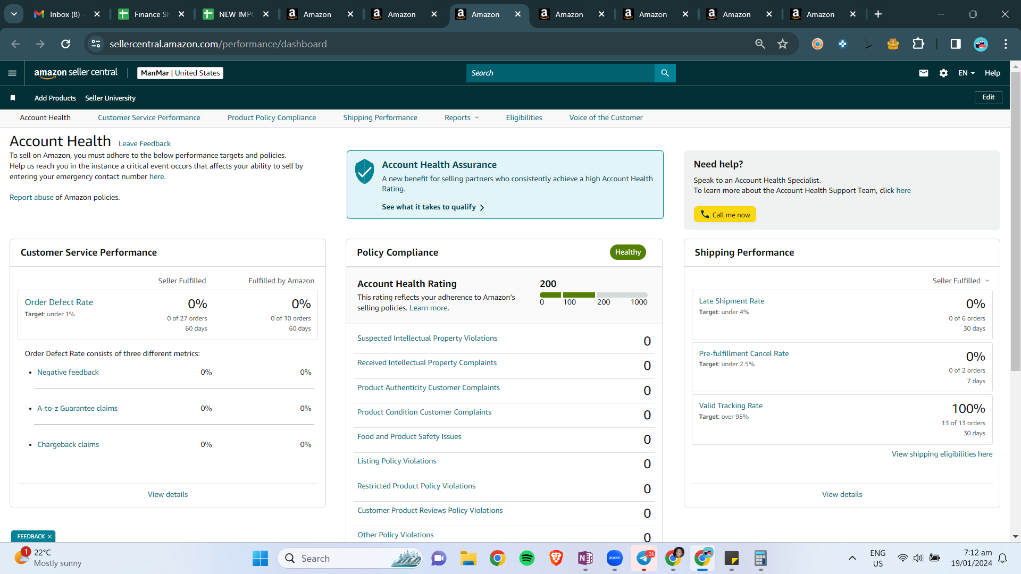Open Telegram from the taskbar
1021x574 pixels.
pyautogui.click(x=644, y=558)
